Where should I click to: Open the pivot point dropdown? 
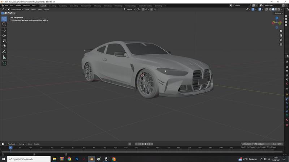(x=138, y=9)
